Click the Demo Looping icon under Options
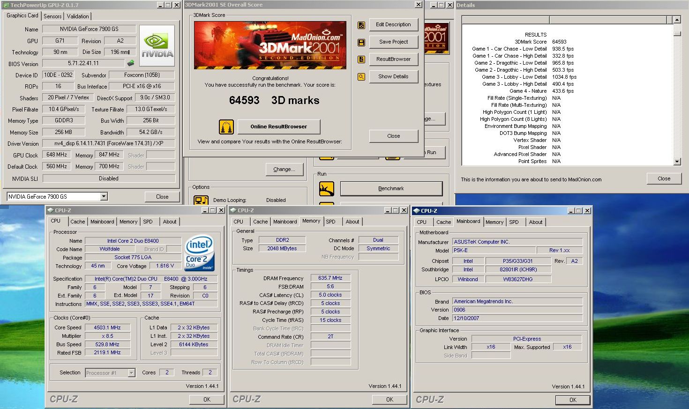The height and width of the screenshot is (409, 689). click(201, 200)
